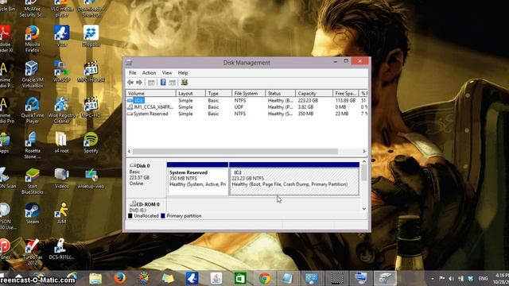509x286 pixels.
Task: Open the Steam desktop icon
Action: click(x=32, y=214)
